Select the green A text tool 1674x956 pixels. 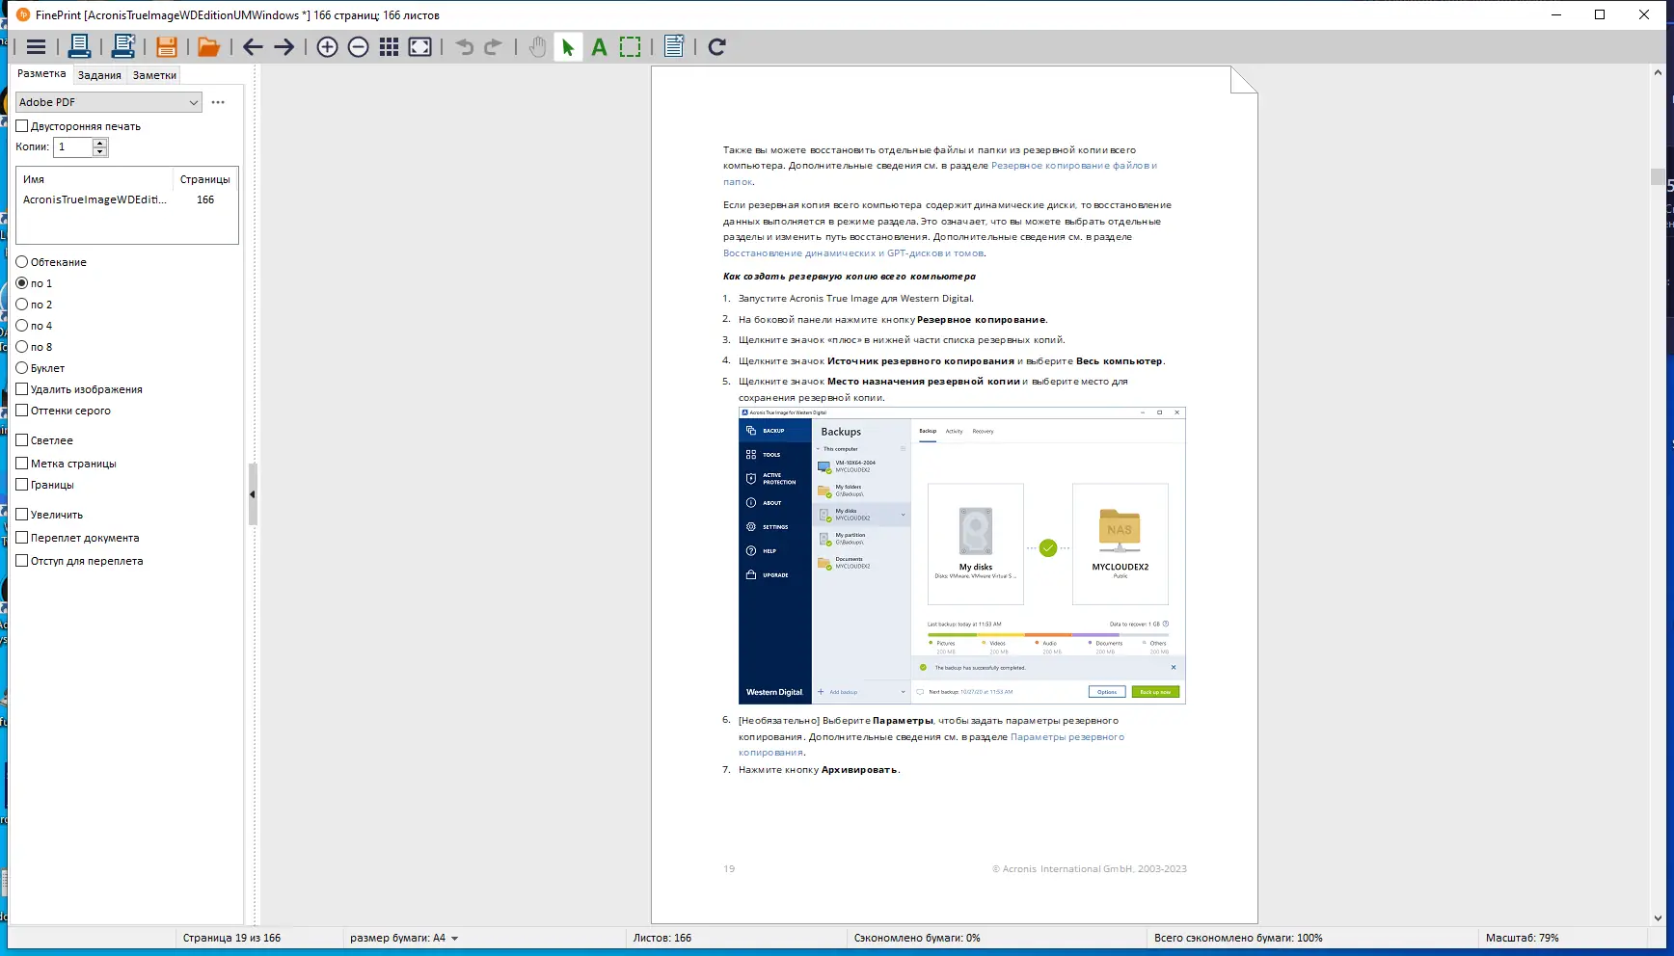(599, 46)
